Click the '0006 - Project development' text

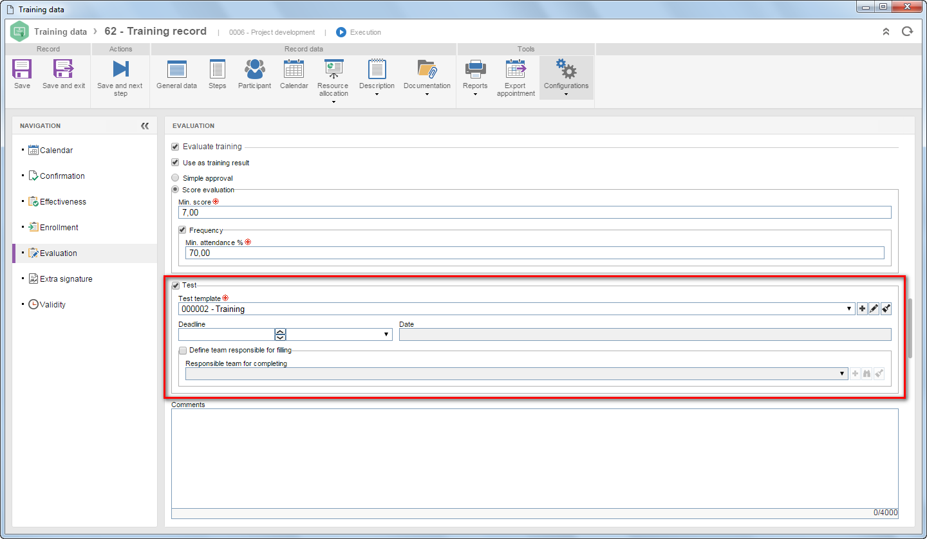tap(272, 32)
